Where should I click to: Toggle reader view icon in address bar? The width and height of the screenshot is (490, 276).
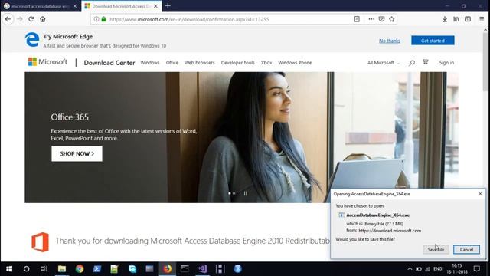click(357, 19)
